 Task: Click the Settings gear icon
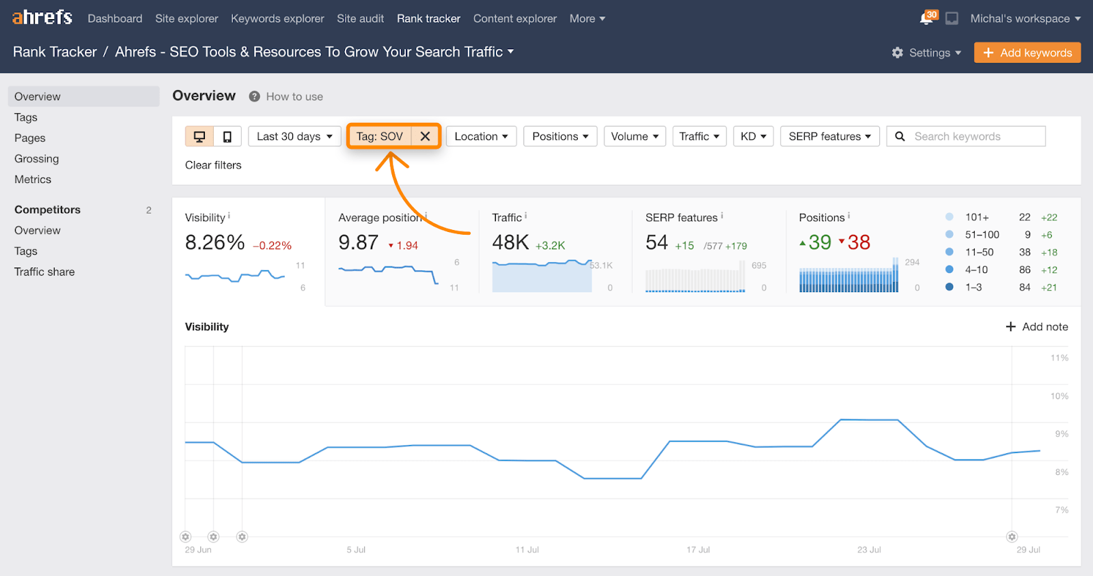[x=898, y=53]
